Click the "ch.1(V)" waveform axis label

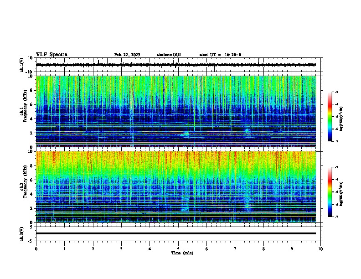tap(22, 65)
